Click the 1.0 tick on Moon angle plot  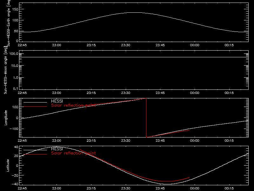(16, 78)
